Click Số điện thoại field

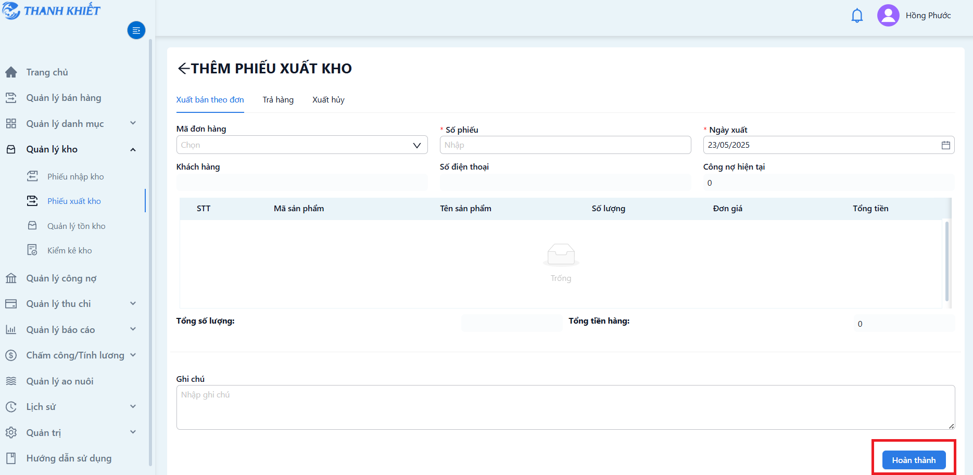[565, 183]
